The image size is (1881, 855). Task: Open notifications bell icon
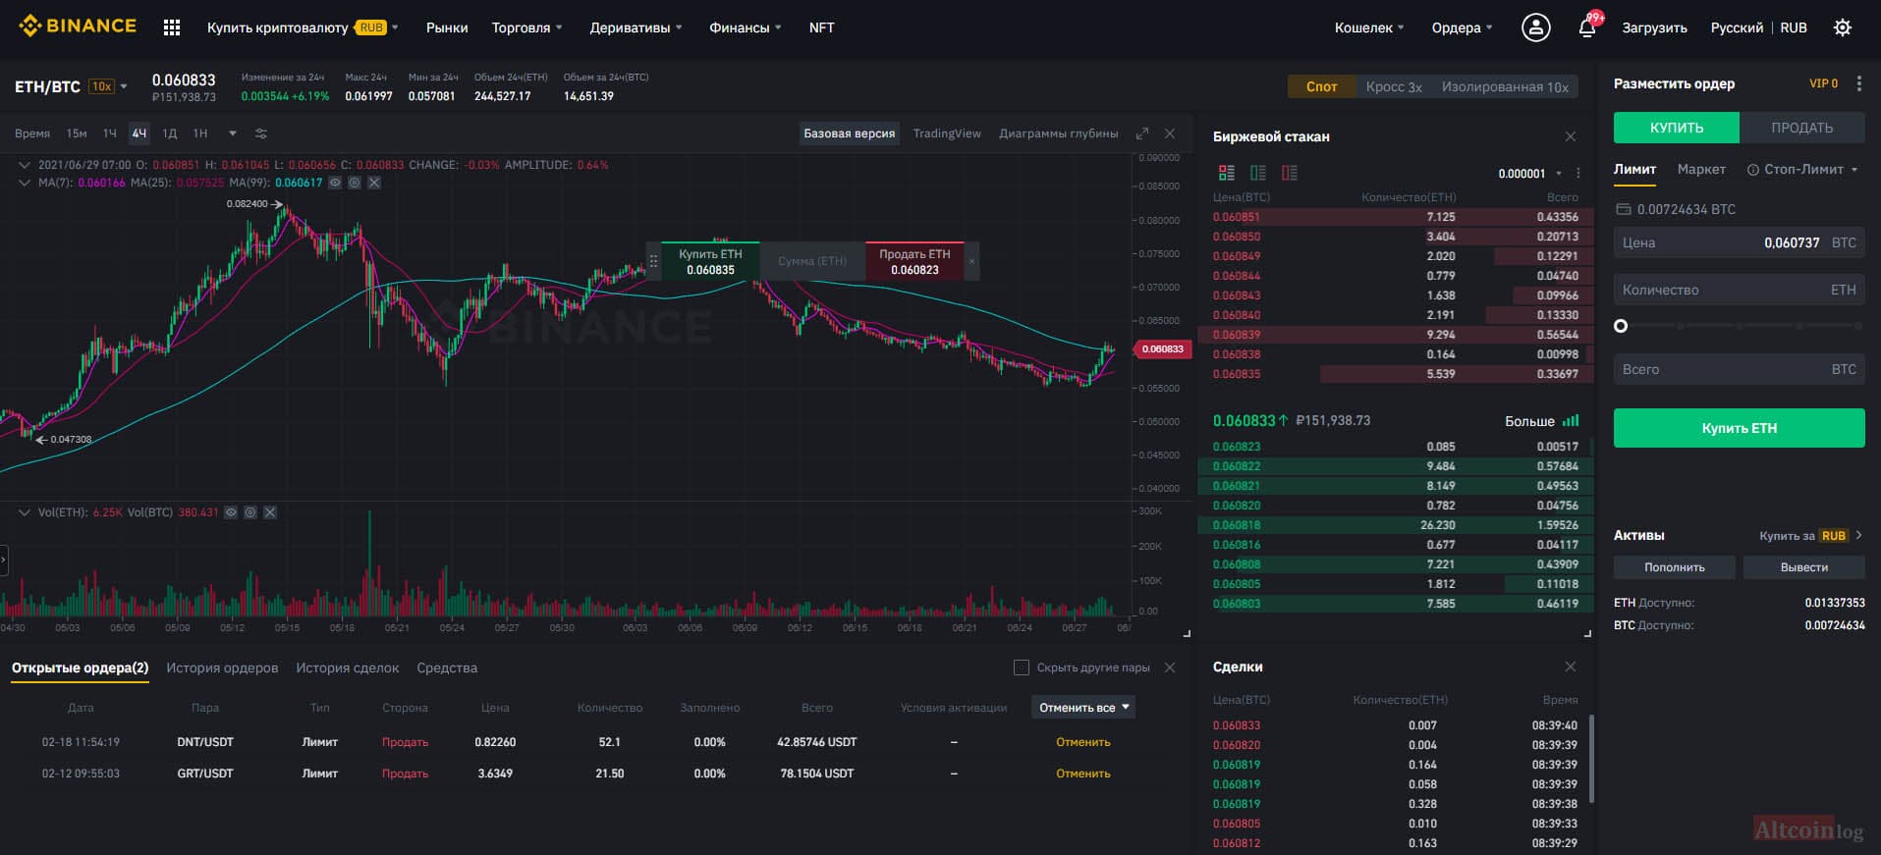tap(1587, 27)
